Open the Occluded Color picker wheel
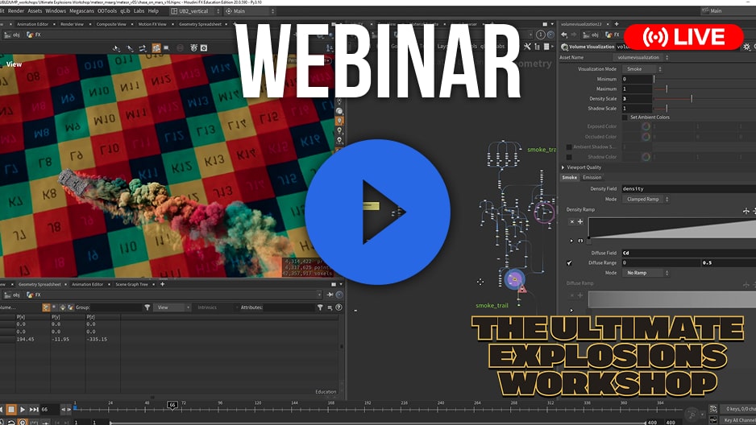 (x=646, y=137)
